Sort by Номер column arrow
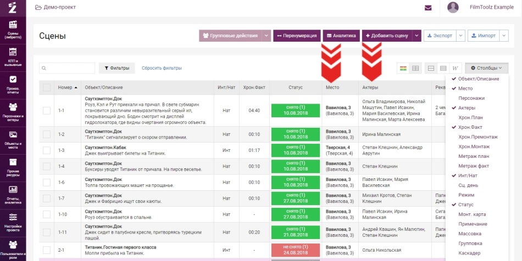The width and height of the screenshot is (522, 261). coord(76,88)
